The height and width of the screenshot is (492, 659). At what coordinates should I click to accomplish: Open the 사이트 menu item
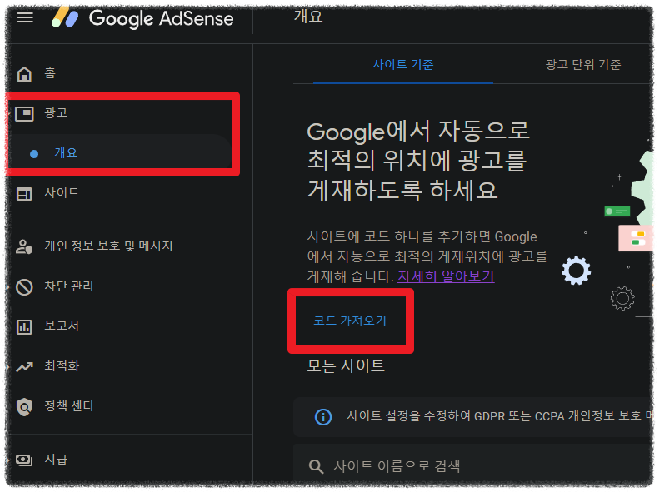tap(62, 192)
